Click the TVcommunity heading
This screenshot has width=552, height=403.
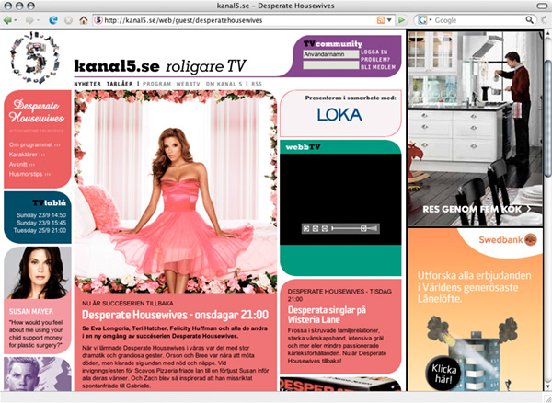pyautogui.click(x=333, y=43)
